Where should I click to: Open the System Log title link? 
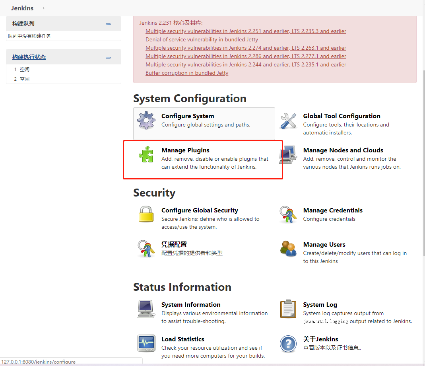coord(320,304)
